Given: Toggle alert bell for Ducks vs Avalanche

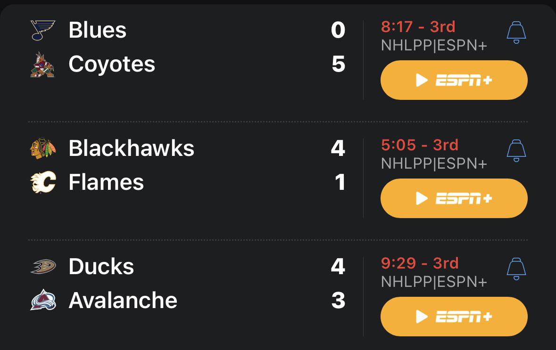Looking at the screenshot, I should [x=516, y=269].
